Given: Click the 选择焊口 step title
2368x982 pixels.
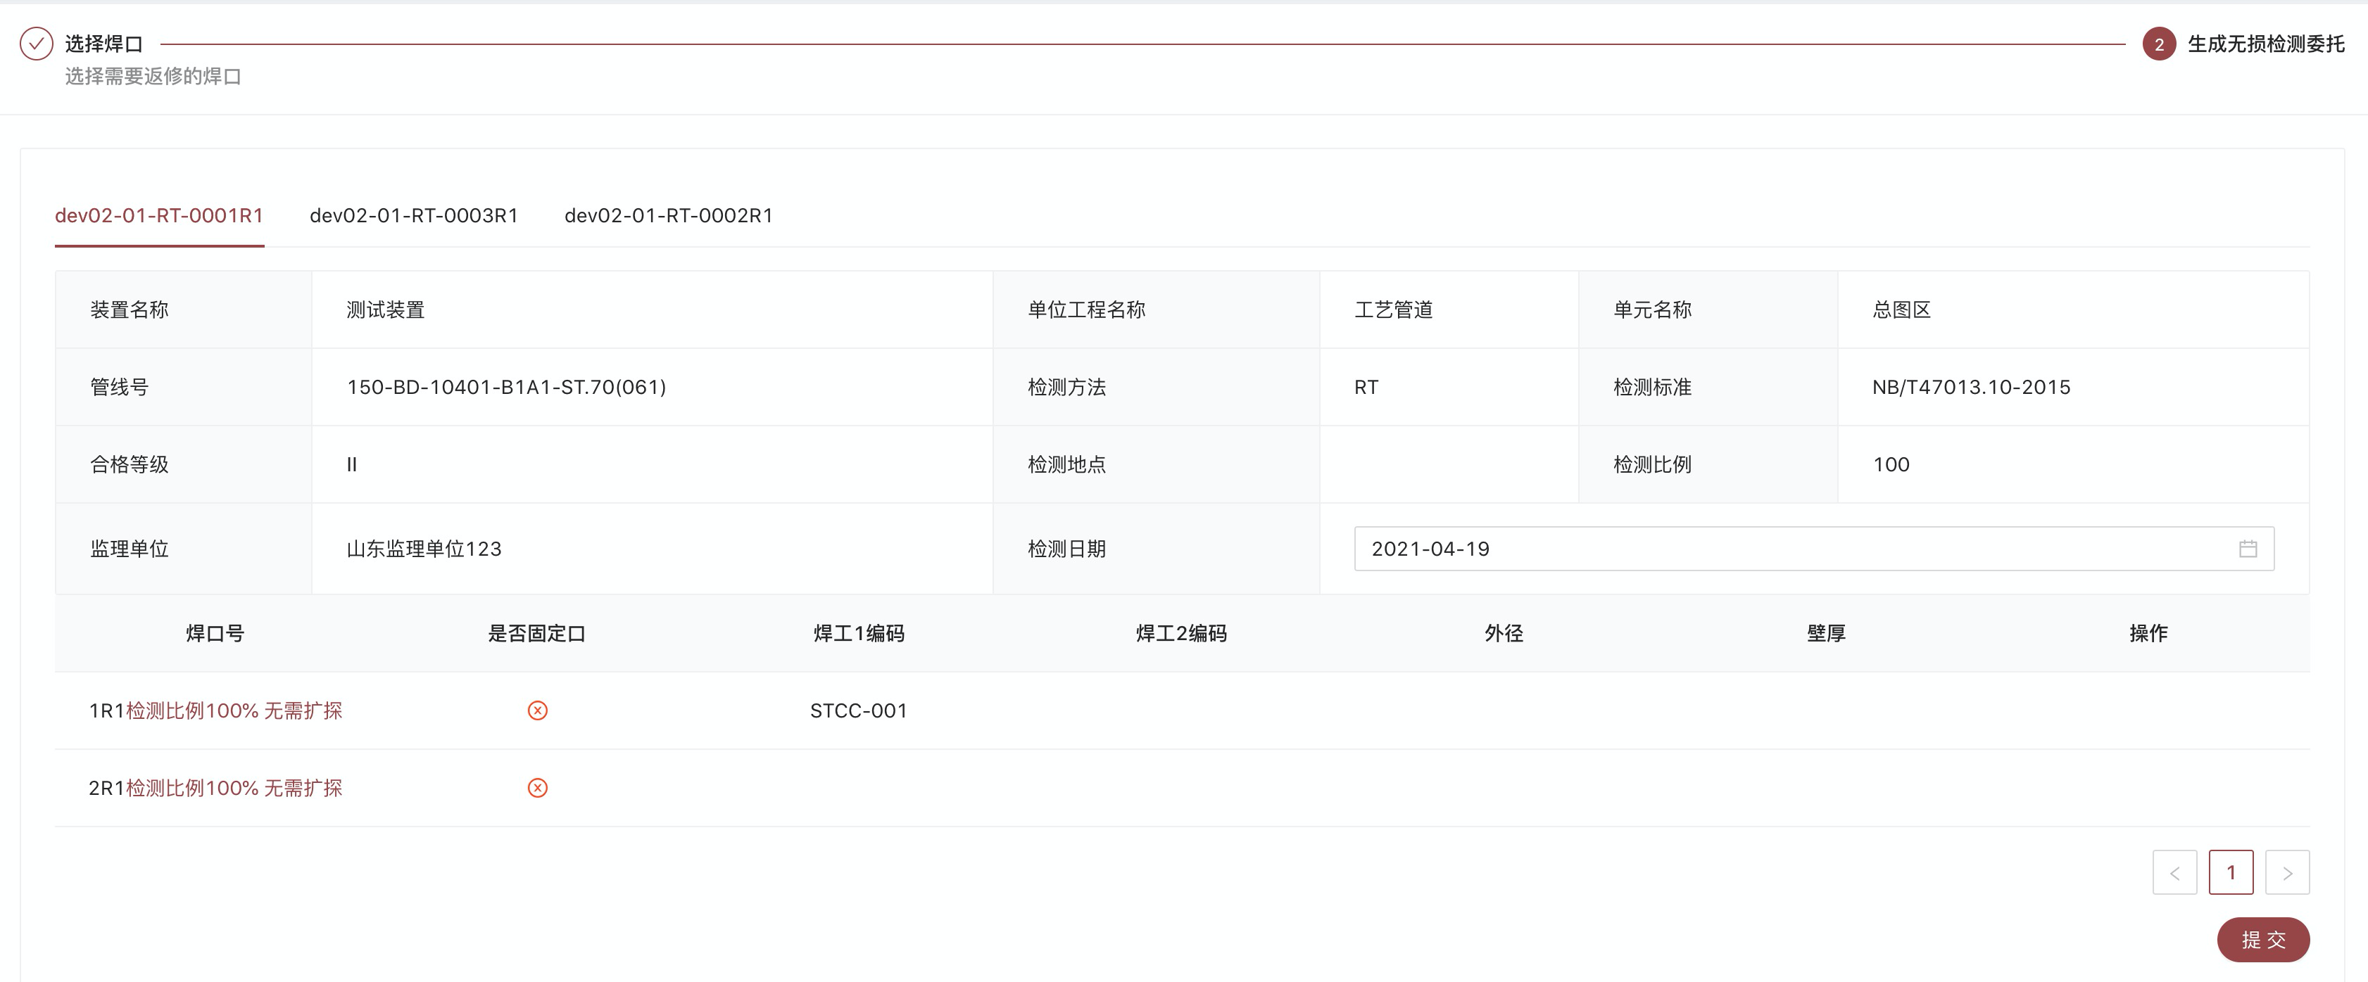Looking at the screenshot, I should point(104,43).
